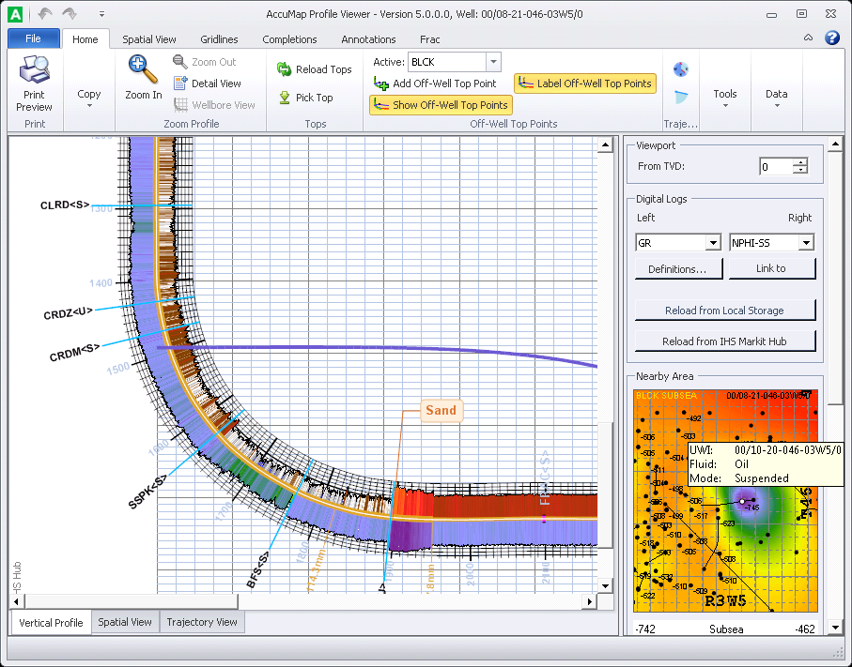The image size is (852, 667).
Task: Click Add Off-Well Top Point
Action: [435, 83]
